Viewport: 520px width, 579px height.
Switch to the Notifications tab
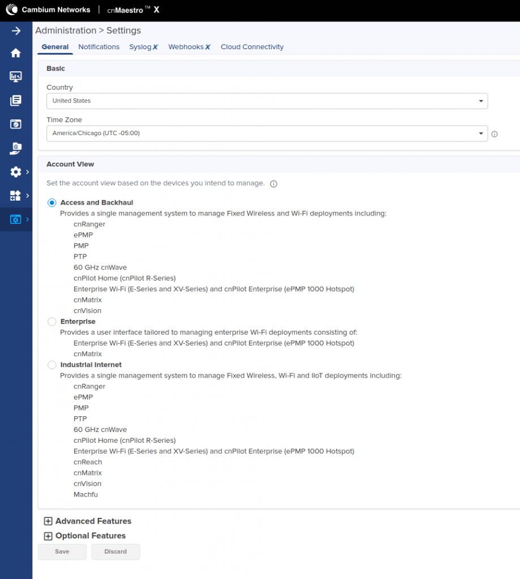98,47
